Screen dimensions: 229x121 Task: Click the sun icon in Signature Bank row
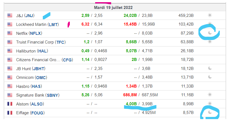(x=210, y=95)
